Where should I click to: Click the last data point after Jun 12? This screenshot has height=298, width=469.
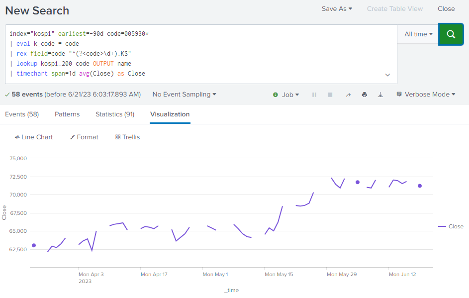pyautogui.click(x=420, y=186)
